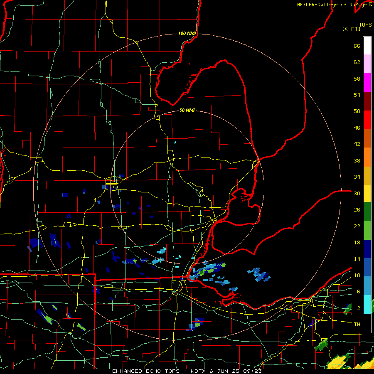The width and height of the screenshot is (374, 374).
Task: Click the legend value "30"
Action: click(x=357, y=193)
